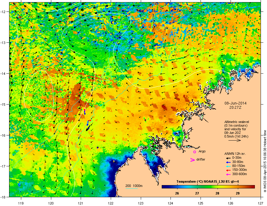Image resolution: width=267 pixels, height=206 pixels.
Task: Click the colorbar tick label 28
Action: (x=217, y=193)
